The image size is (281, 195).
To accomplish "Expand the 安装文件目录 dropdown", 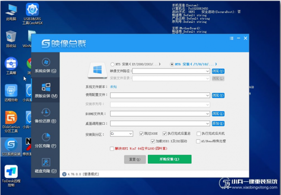I will point(208,79).
